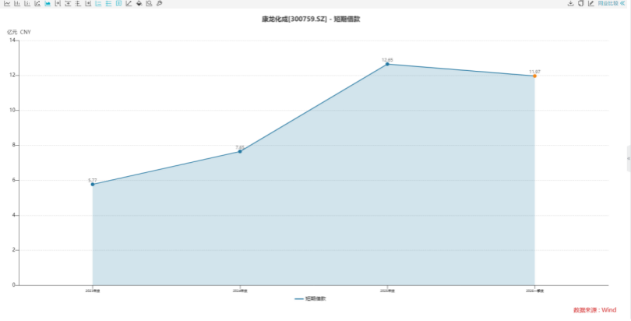The height and width of the screenshot is (321, 631).
Task: Click the eighth toolbar icon with center axis
Action: [78, 4]
